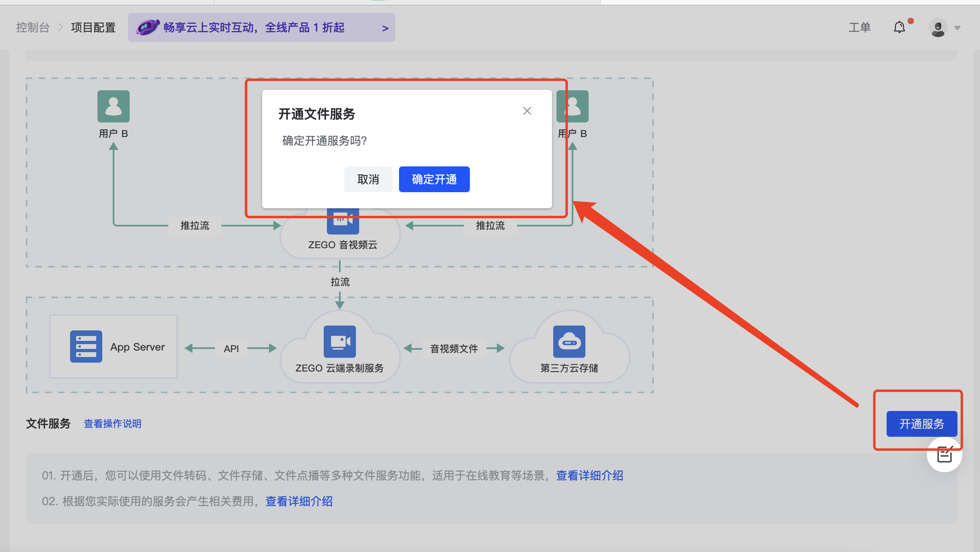The width and height of the screenshot is (980, 552).
Task: Open the 查看操作说明 link
Action: [x=112, y=424]
